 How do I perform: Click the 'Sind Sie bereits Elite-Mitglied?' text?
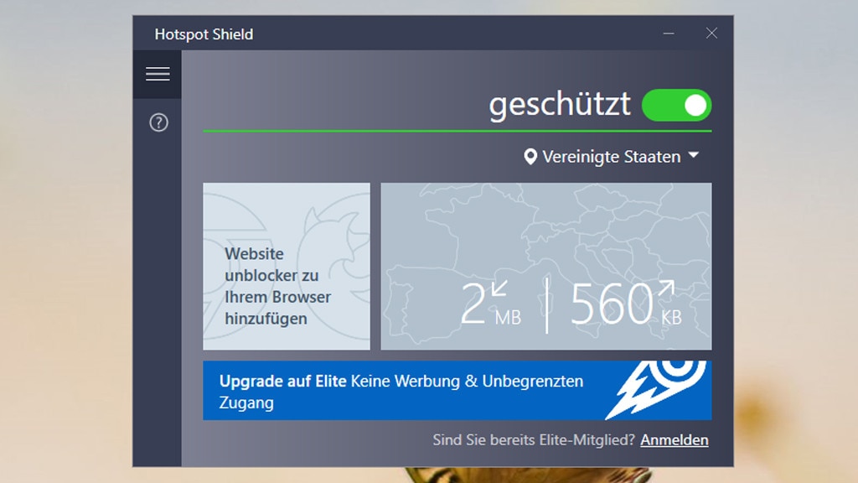(x=534, y=439)
